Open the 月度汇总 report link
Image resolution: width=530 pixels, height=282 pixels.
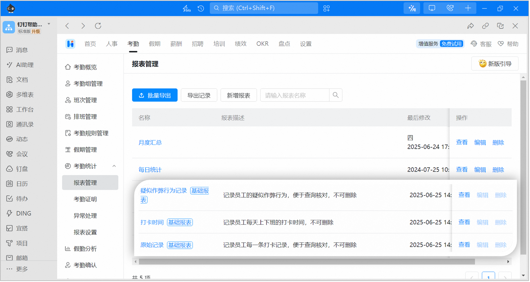pyautogui.click(x=150, y=143)
